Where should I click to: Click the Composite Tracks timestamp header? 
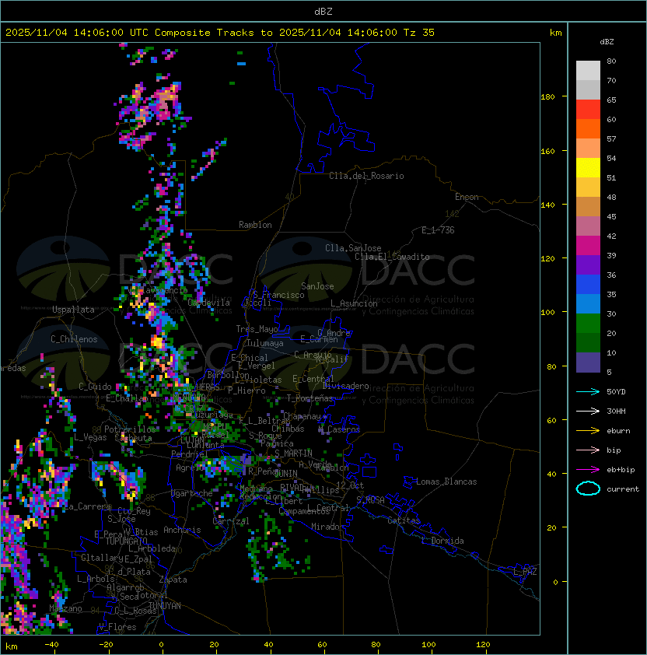220,33
